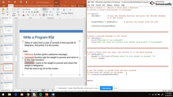The width and height of the screenshot is (173, 97).
Task: Toggle Strikethrough formatting
Action: (35, 12)
